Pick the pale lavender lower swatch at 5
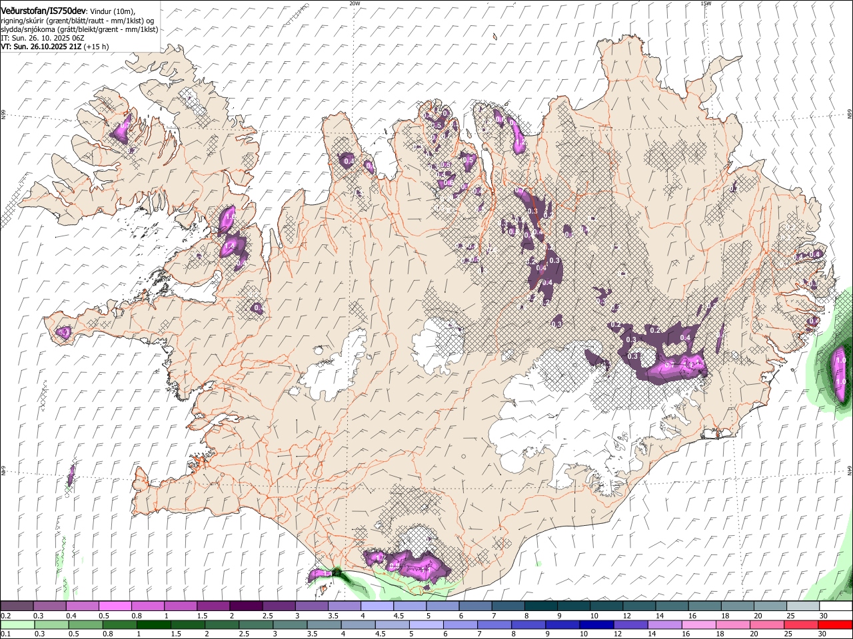The width and height of the screenshot is (853, 639). 426,624
